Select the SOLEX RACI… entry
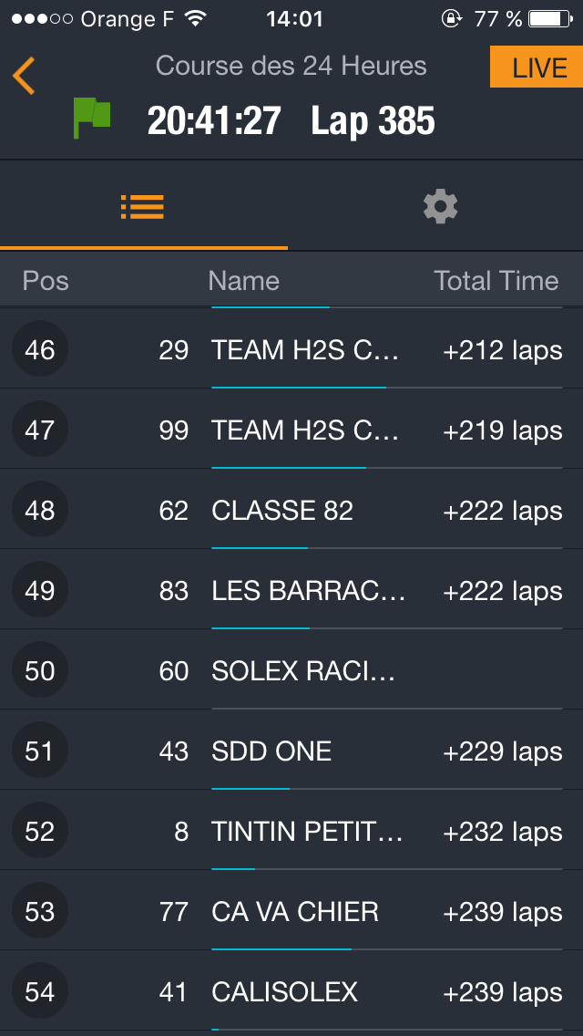The width and height of the screenshot is (583, 1036). [303, 671]
